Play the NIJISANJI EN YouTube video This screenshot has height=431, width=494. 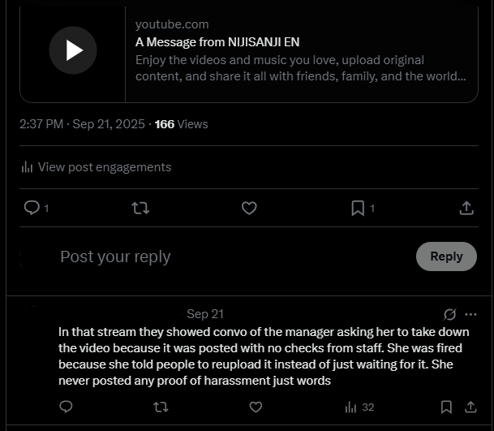tap(73, 50)
